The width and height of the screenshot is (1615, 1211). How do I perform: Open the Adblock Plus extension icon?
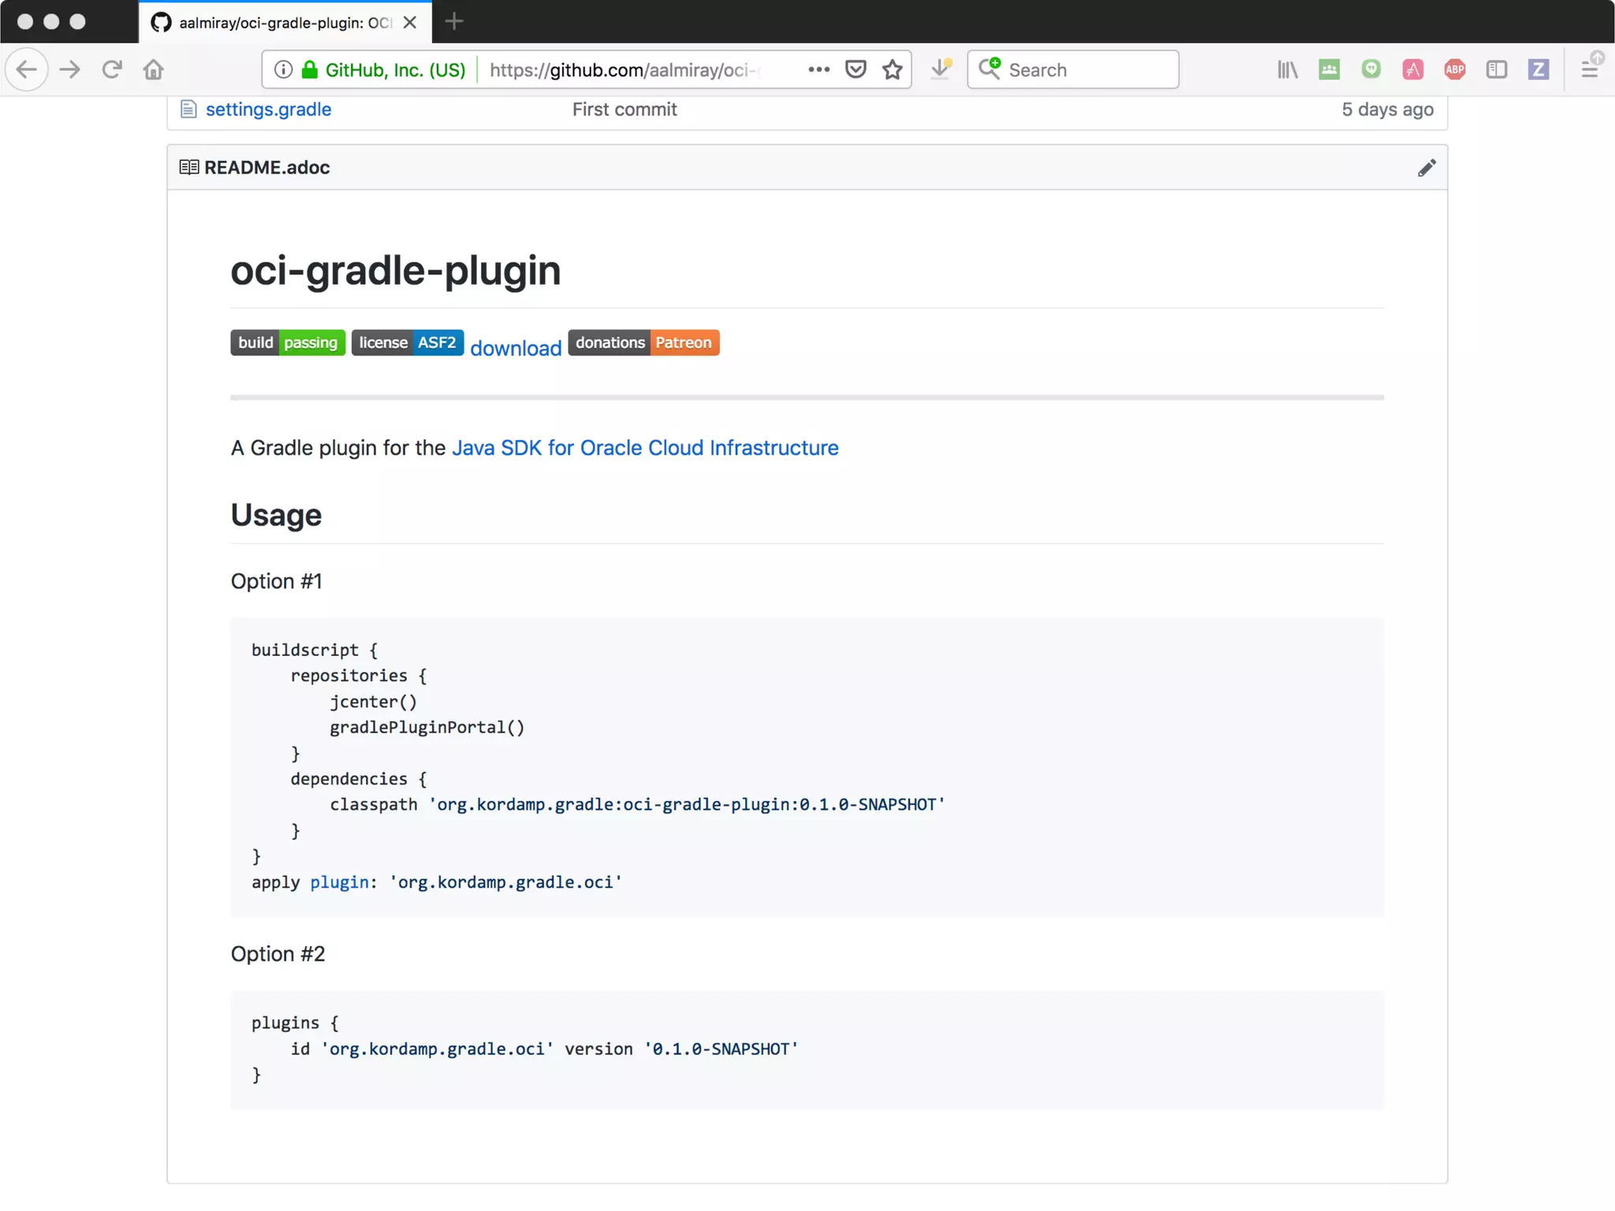tap(1455, 69)
